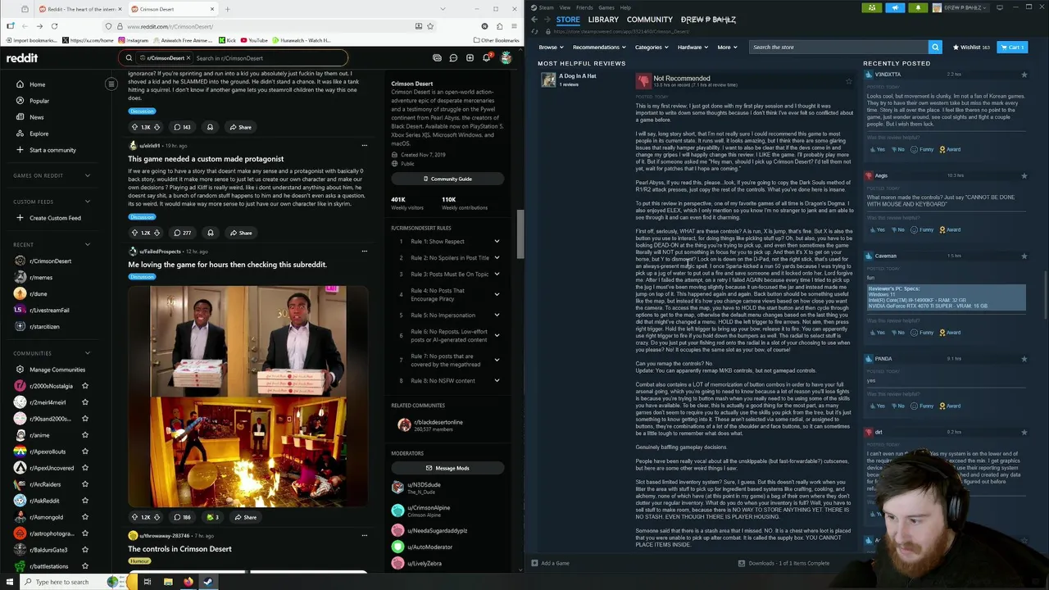This screenshot has width=1049, height=590.
Task: Open Reddit chat icon in header
Action: pos(453,58)
